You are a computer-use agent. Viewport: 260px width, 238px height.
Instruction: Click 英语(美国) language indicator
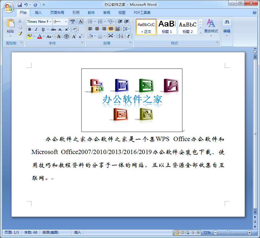click(x=50, y=233)
